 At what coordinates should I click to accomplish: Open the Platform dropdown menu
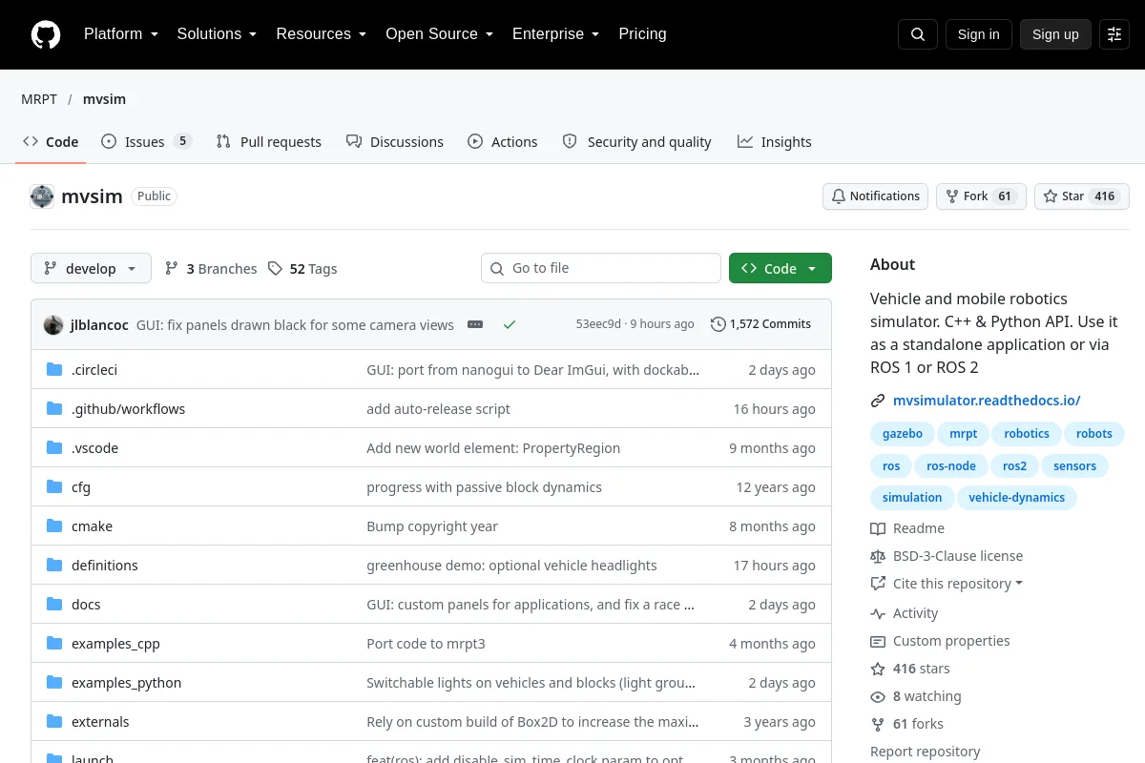120,34
